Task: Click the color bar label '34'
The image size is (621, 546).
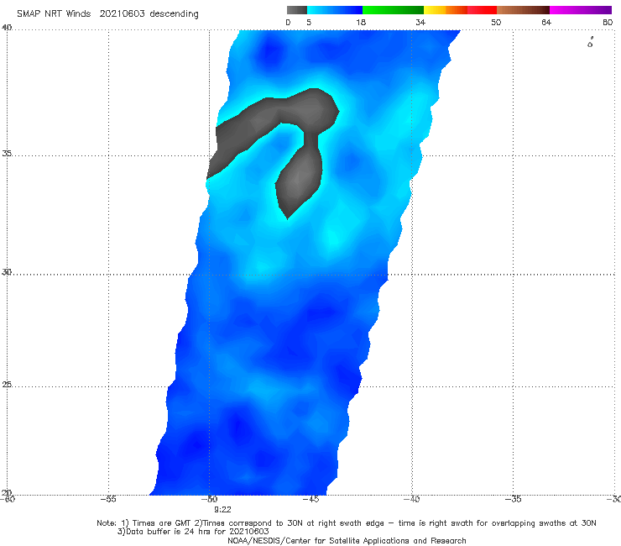Action: 420,22
